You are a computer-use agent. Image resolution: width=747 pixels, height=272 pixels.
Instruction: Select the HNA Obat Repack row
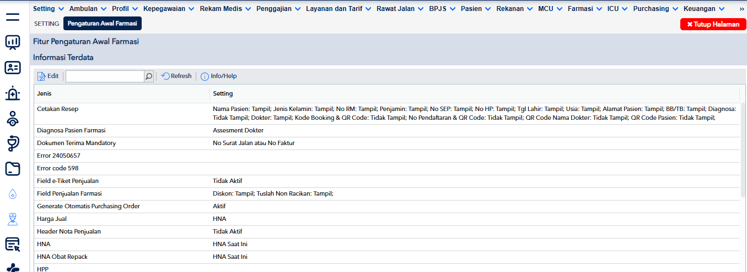click(388, 257)
